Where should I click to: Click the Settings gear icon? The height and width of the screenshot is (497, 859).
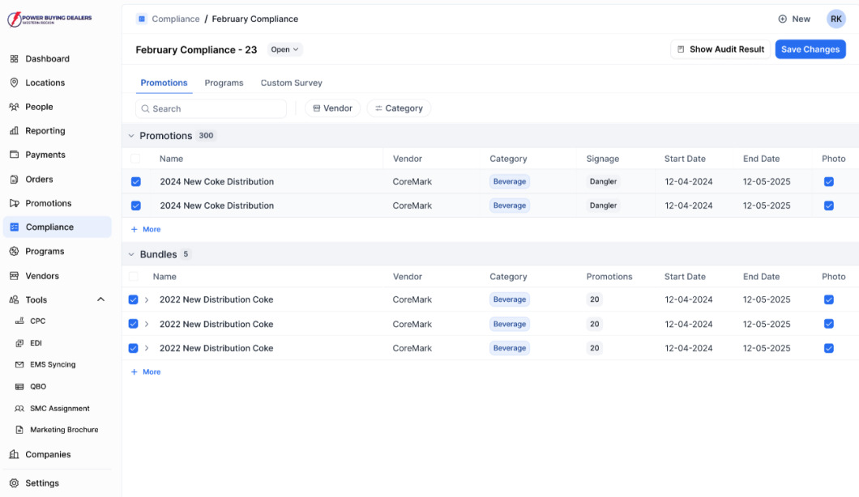pos(14,483)
